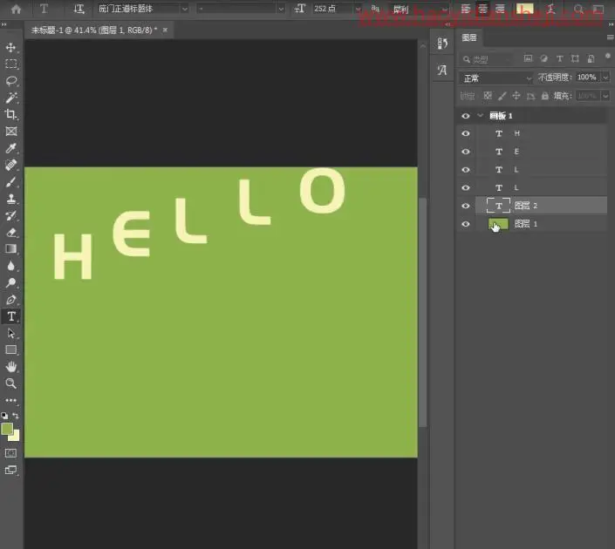Select the Eyedropper tool
This screenshot has height=549, width=615.
tap(11, 148)
